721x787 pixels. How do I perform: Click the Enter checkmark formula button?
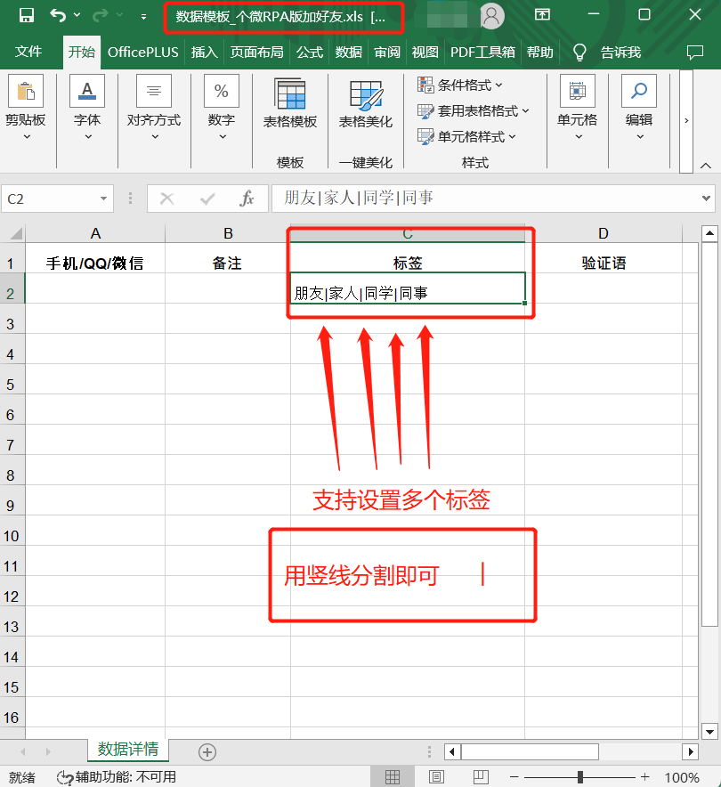point(207,199)
